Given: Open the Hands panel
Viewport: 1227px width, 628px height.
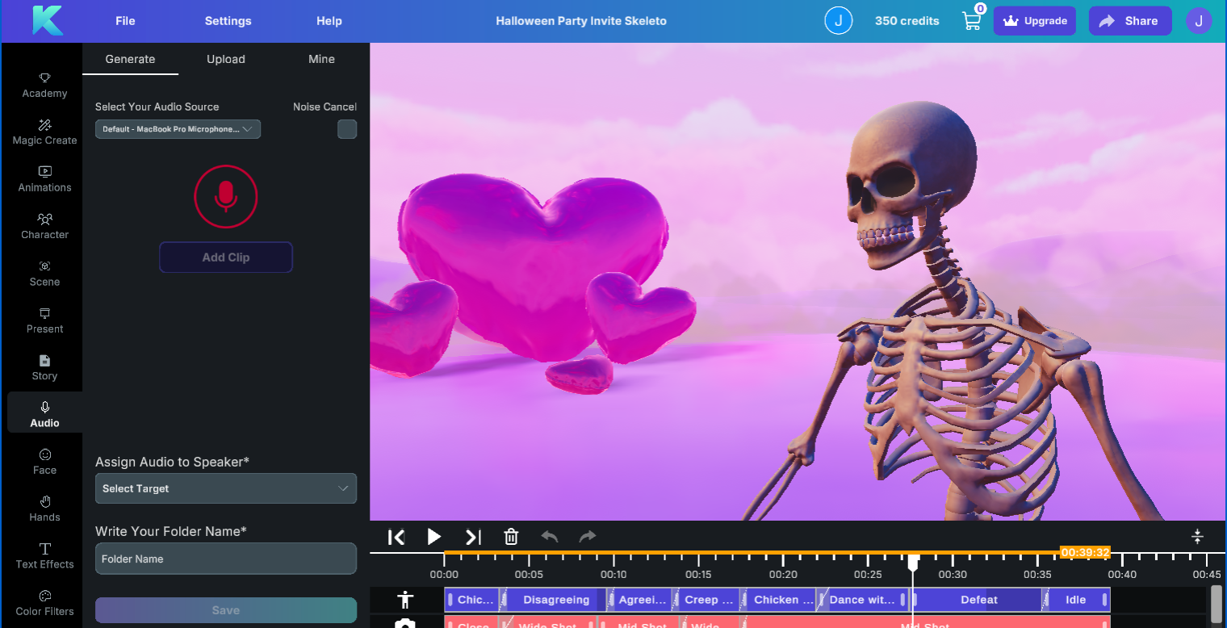Looking at the screenshot, I should coord(44,509).
